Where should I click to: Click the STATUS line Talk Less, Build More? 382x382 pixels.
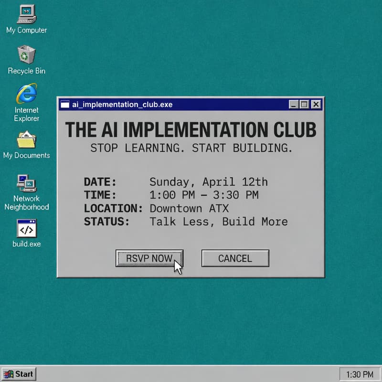(x=219, y=222)
